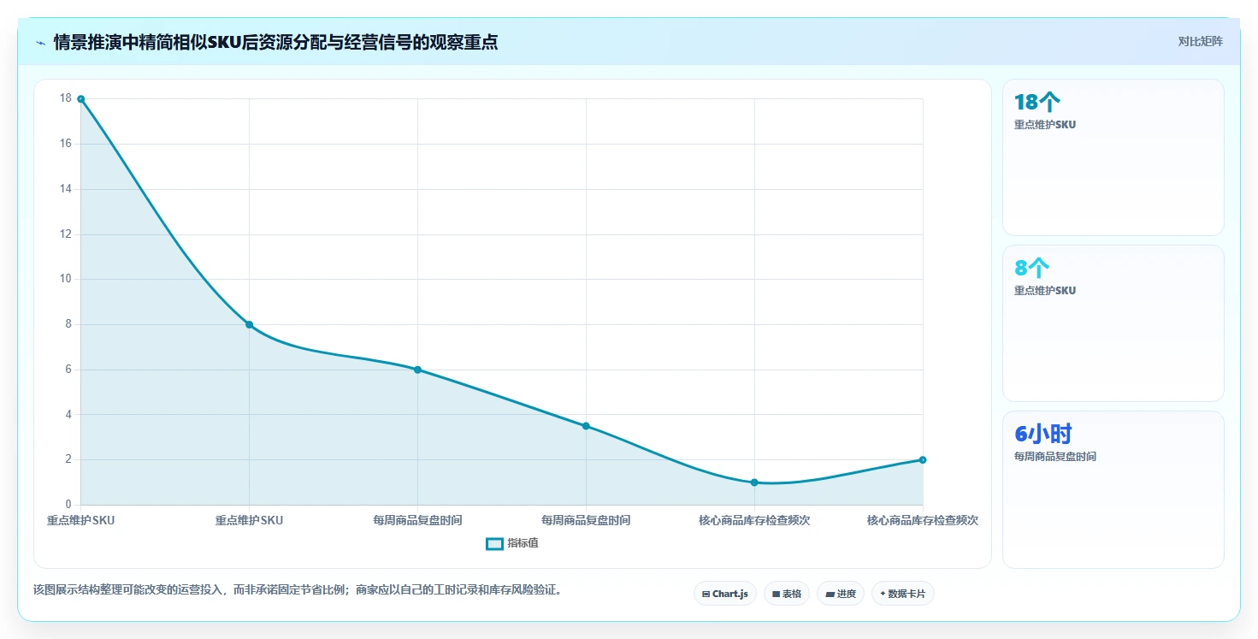The height and width of the screenshot is (639, 1258).
Task: Click the chart data point at value 1
Action: pyautogui.click(x=754, y=482)
